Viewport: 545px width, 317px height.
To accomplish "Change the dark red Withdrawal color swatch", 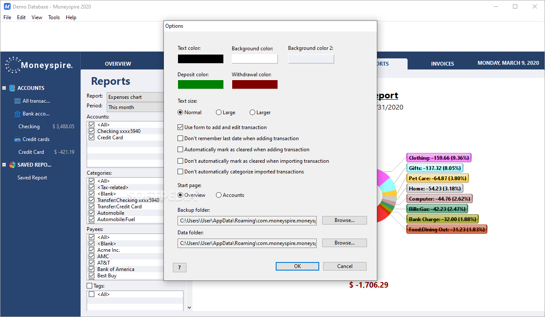I will [x=255, y=84].
